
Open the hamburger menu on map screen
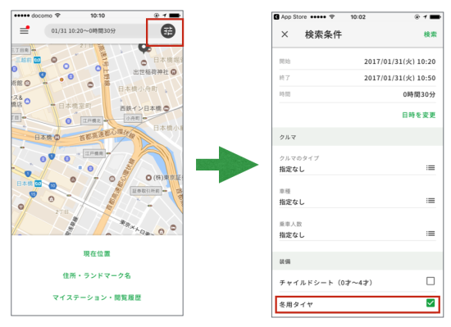click(24, 30)
